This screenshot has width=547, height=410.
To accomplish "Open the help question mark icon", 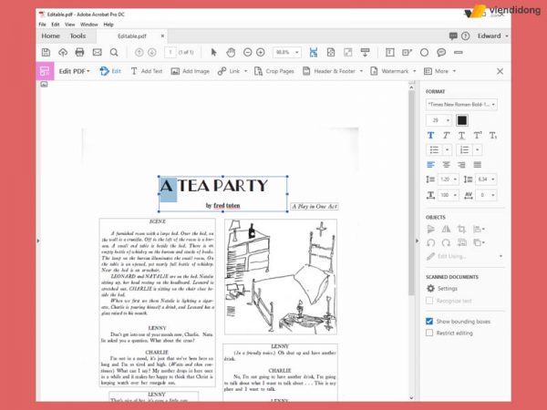I will pyautogui.click(x=465, y=36).
